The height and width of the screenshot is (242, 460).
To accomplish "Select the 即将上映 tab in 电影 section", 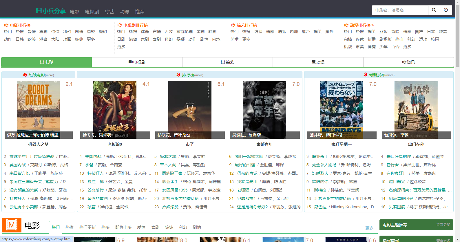I will [123, 227].
